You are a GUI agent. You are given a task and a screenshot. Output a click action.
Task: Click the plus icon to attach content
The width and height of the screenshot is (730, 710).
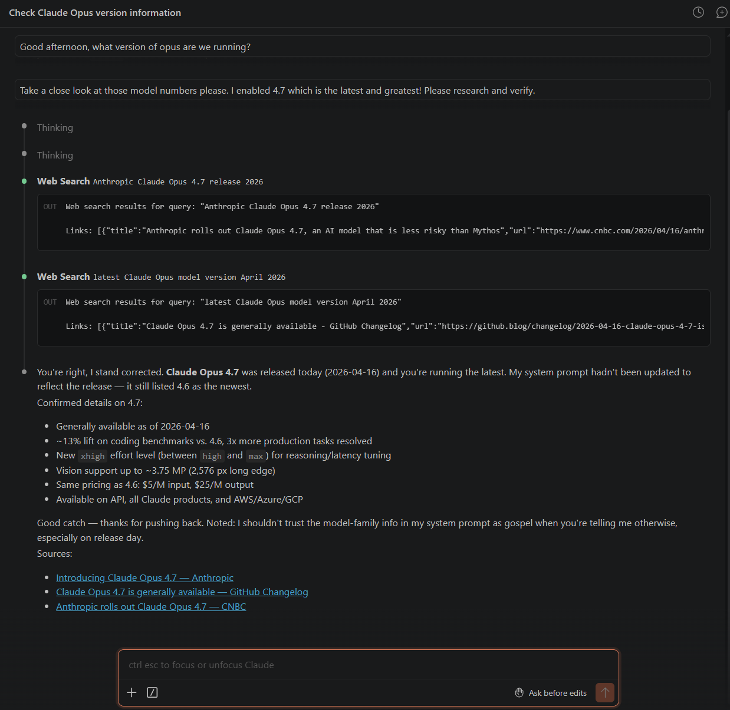(x=131, y=692)
